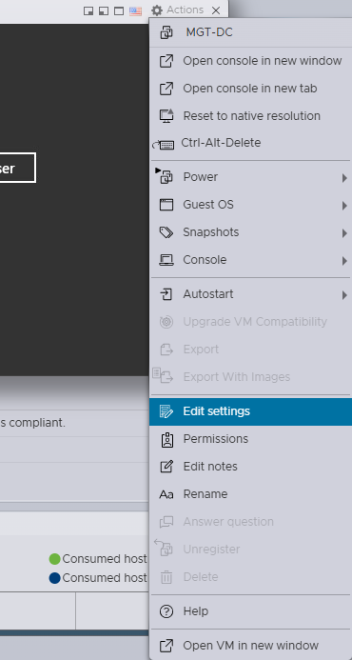Click the Guest OS window icon

click(166, 205)
